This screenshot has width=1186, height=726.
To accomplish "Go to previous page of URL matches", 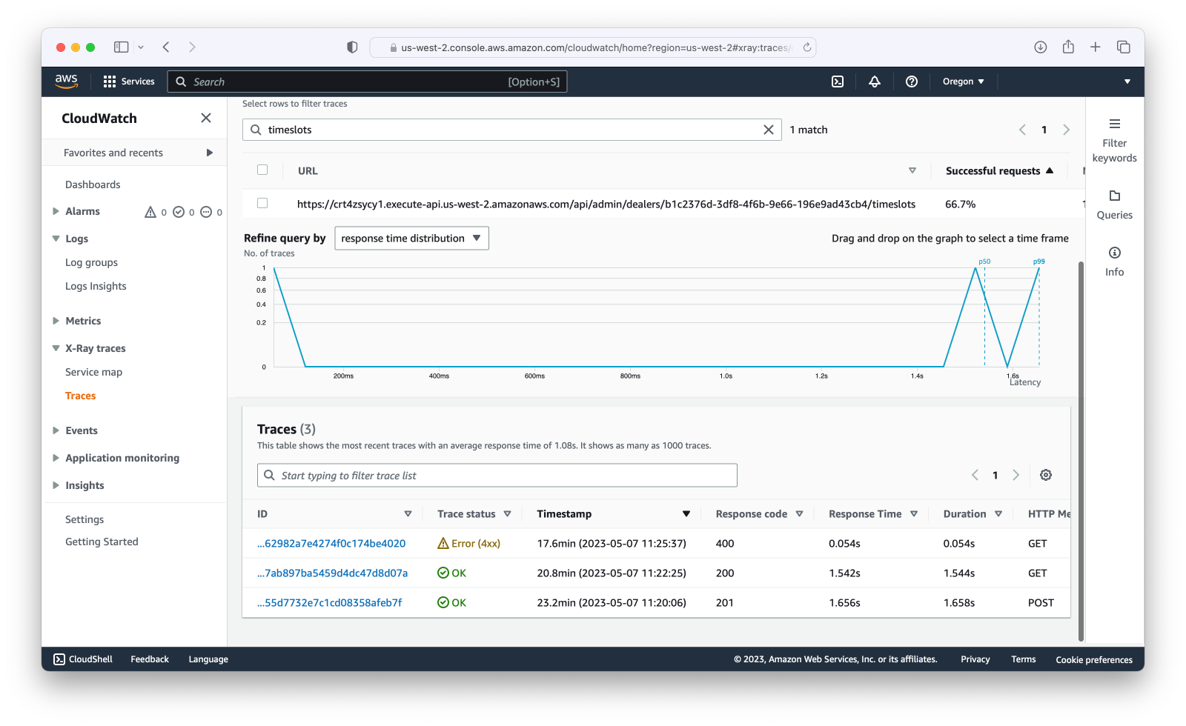I will click(x=1022, y=130).
